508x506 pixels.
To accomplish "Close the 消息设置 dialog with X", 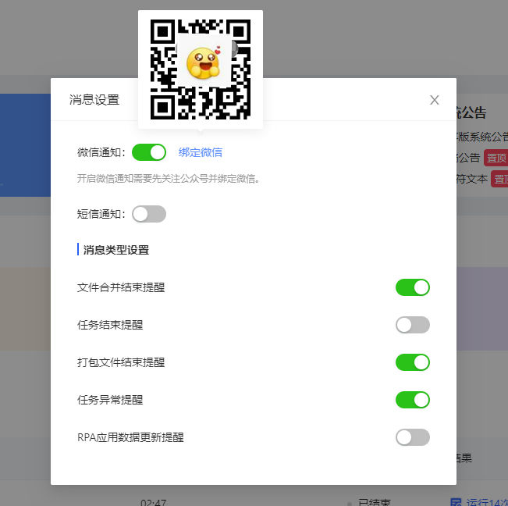I will point(434,100).
